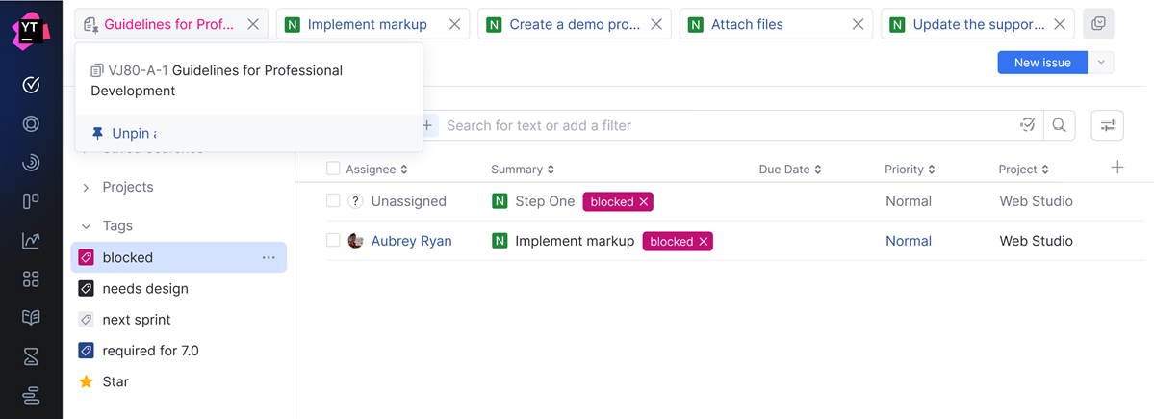The width and height of the screenshot is (1154, 419).
Task: Expand the Projects section
Action: 86,187
